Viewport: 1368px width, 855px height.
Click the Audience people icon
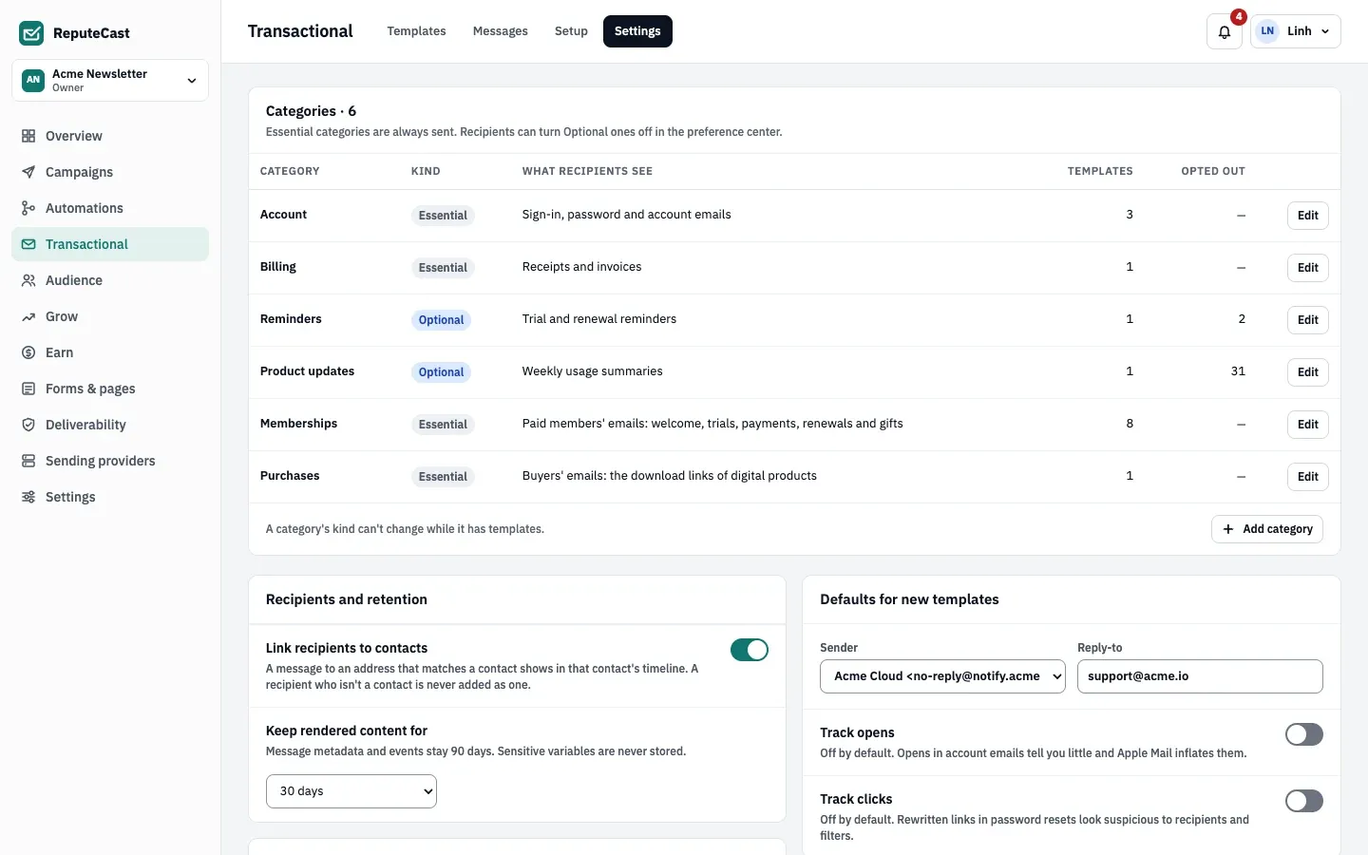tap(28, 280)
